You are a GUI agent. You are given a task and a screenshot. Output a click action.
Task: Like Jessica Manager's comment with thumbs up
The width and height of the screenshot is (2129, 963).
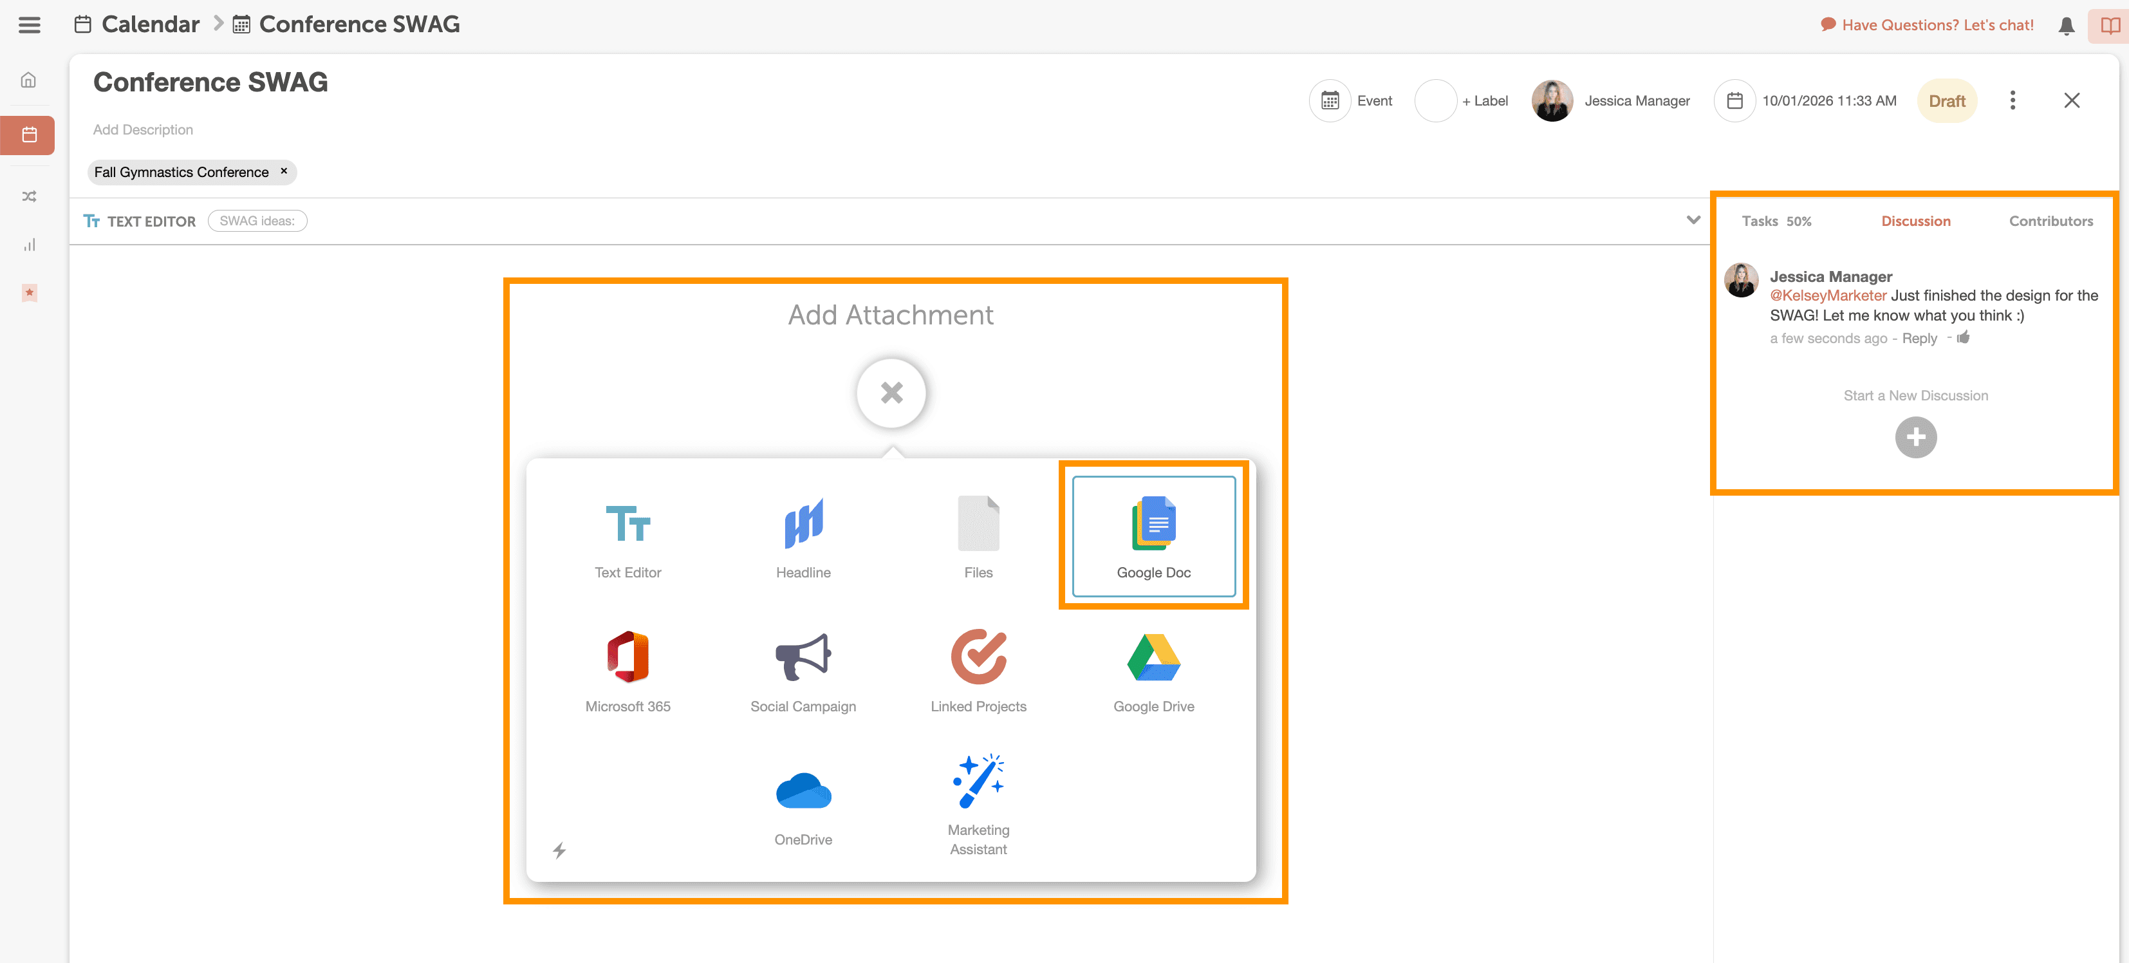coord(1964,337)
